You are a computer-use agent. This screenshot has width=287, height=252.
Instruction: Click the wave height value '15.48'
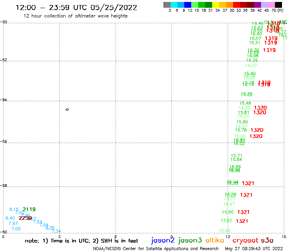pos(245,103)
